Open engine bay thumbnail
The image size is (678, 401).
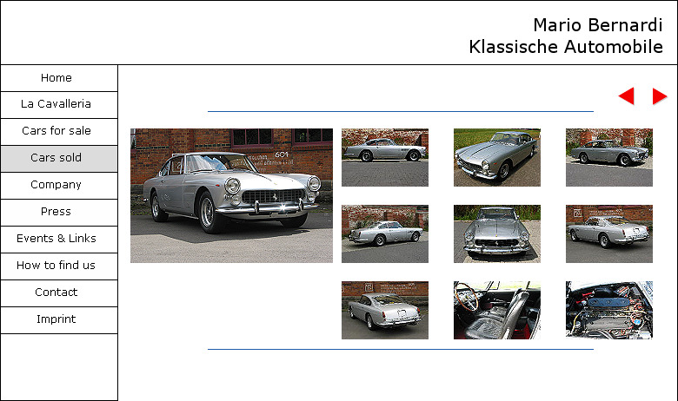coord(608,310)
